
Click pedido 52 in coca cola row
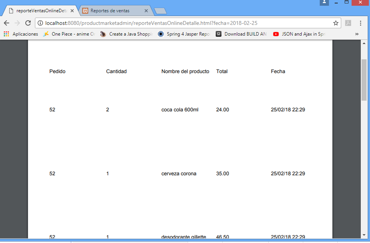52,109
